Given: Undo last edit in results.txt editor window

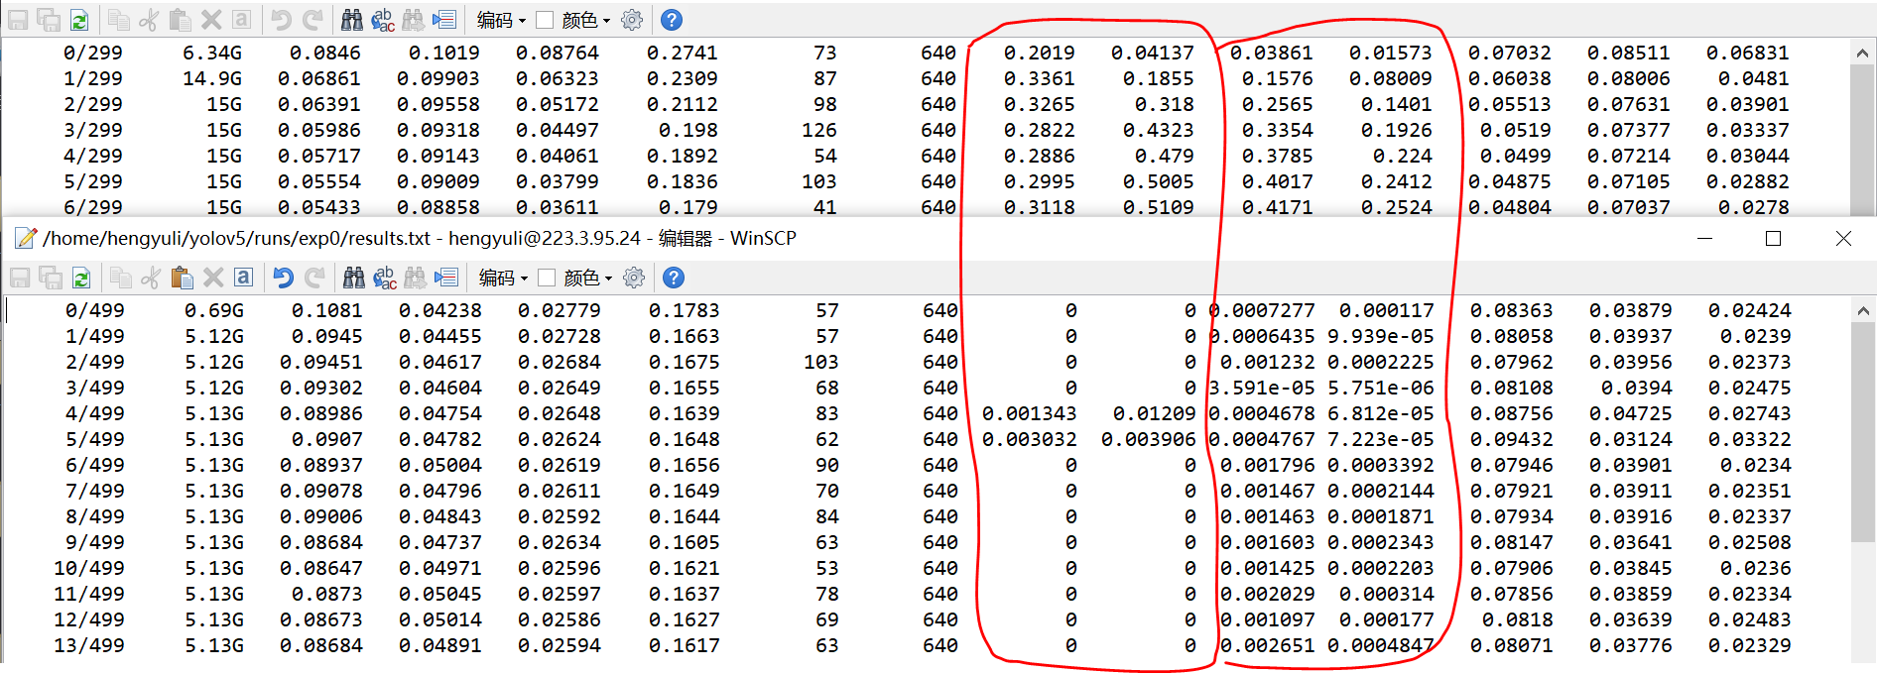Looking at the screenshot, I should coord(284,278).
